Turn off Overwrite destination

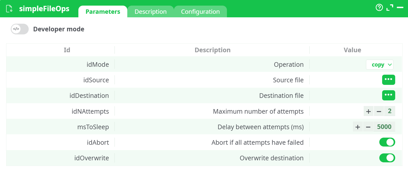[387, 158]
